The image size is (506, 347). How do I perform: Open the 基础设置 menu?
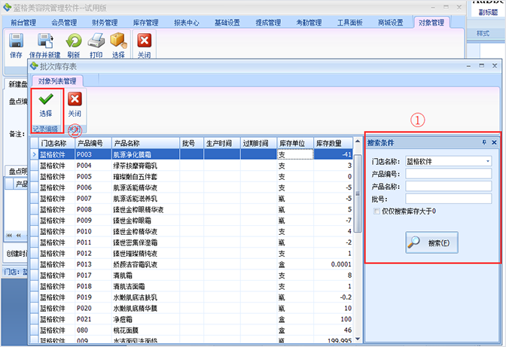[x=227, y=23]
